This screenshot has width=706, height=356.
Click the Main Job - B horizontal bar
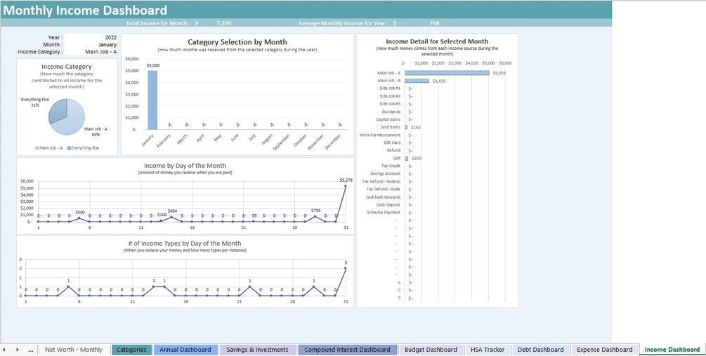click(417, 81)
